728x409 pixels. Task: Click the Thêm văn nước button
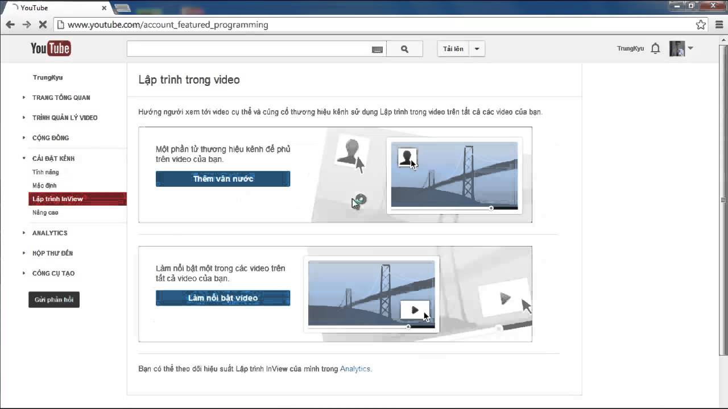[223, 179]
